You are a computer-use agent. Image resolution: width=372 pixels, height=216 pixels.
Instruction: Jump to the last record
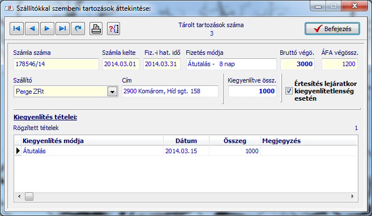coord(62,29)
